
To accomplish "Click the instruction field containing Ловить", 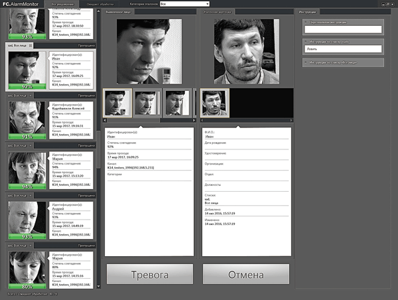I will click(x=343, y=49).
